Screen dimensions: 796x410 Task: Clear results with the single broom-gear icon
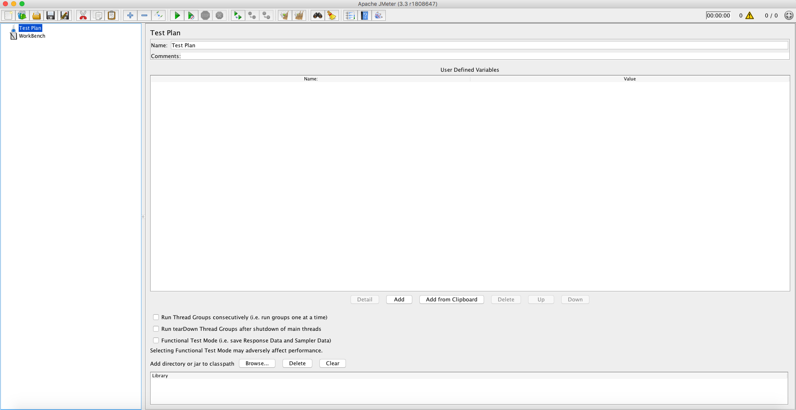pyautogui.click(x=285, y=16)
